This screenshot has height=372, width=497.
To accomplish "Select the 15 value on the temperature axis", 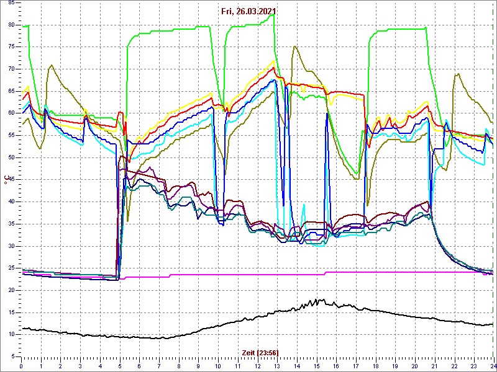I will pos(11,312).
